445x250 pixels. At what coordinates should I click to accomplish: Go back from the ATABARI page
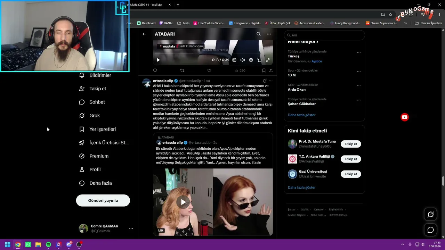coord(144,34)
